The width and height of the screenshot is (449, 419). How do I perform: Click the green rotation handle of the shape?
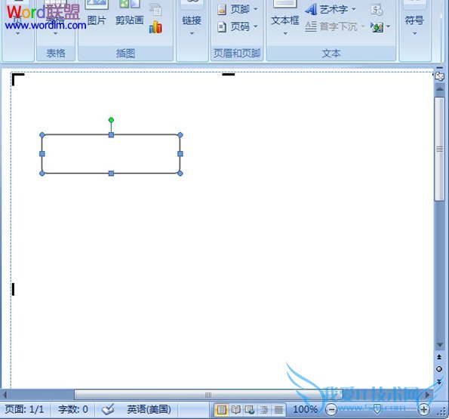[x=111, y=120]
